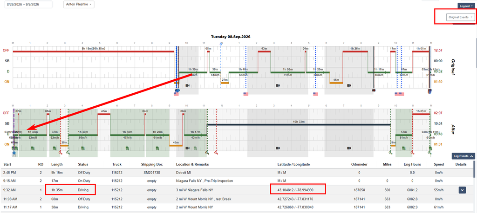Click camera icon near 3 PM in After graph
Screen dimensions: 477x213
(278, 148)
